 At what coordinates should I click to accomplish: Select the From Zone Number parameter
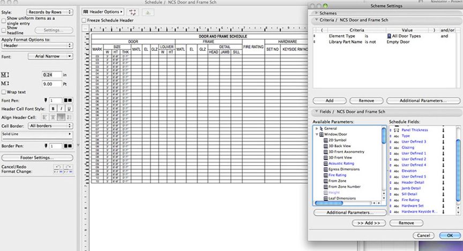pyautogui.click(x=344, y=187)
